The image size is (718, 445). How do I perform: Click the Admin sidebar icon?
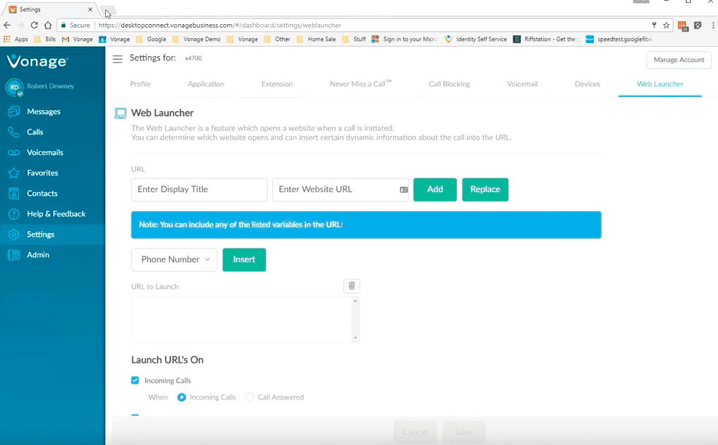click(13, 255)
